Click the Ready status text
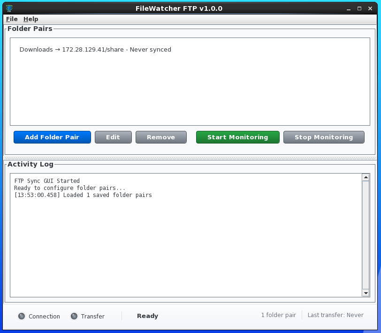381x333 pixels. click(147, 316)
